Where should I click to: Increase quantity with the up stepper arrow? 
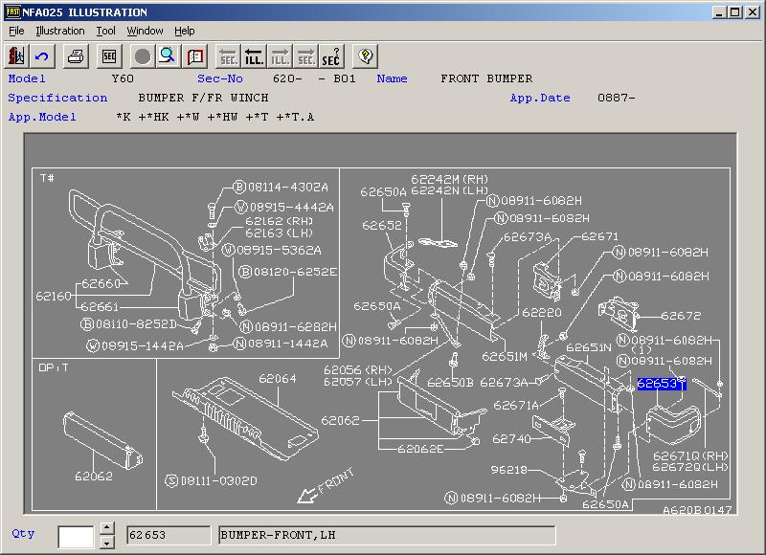coord(106,528)
